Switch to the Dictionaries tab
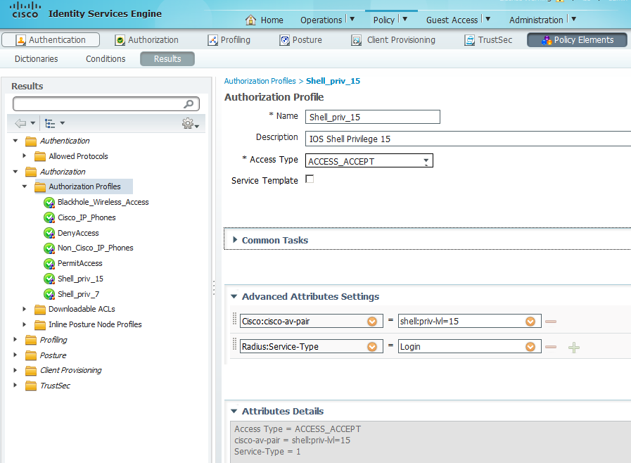 (x=36, y=59)
